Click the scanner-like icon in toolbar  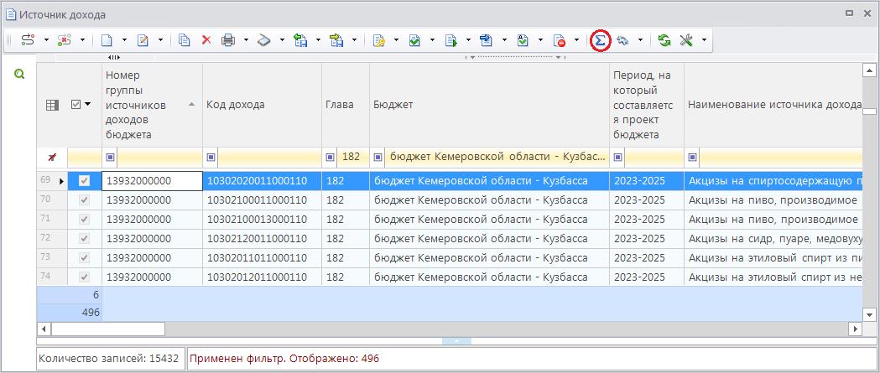[x=264, y=40]
